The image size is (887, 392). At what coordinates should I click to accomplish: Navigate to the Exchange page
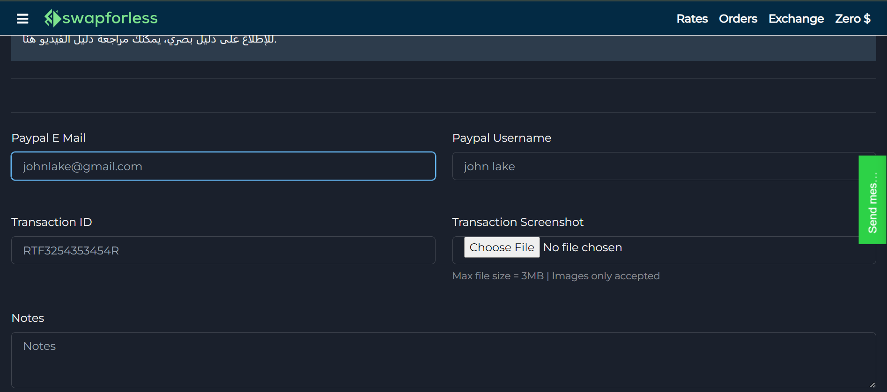pos(796,19)
